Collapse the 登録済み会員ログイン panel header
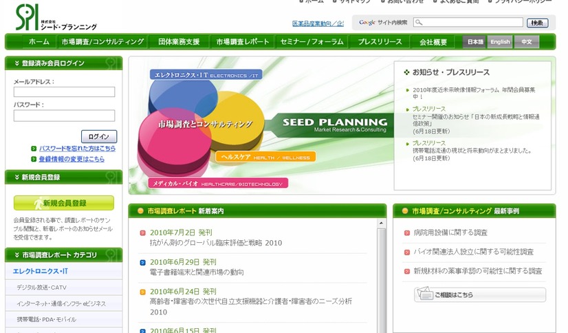This screenshot has height=333, width=568. 64,63
